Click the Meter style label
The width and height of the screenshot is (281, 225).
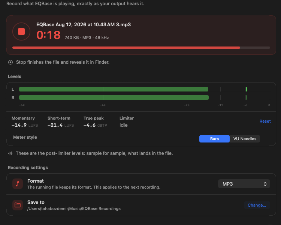pyautogui.click(x=25, y=137)
